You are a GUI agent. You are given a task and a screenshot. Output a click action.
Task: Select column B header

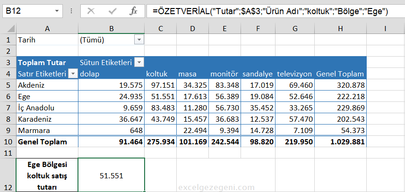pyautogui.click(x=112, y=29)
